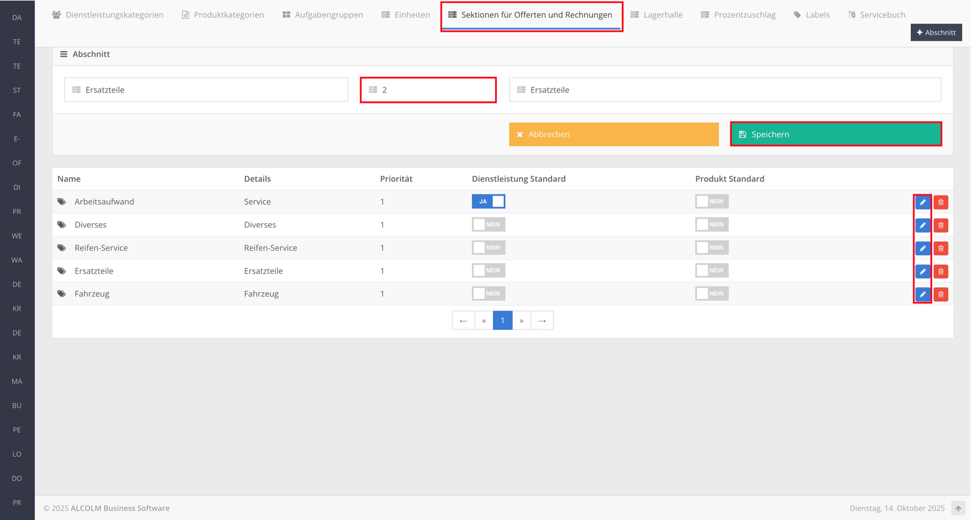Go to first page with ← arrow
This screenshot has width=971, height=520.
(463, 320)
